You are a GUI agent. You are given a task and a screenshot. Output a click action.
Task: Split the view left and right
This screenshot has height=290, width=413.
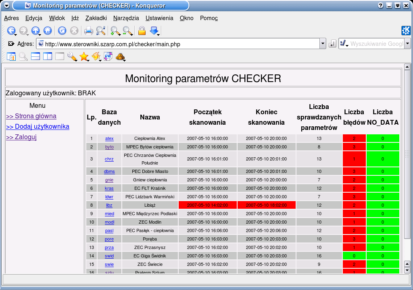click(48, 56)
